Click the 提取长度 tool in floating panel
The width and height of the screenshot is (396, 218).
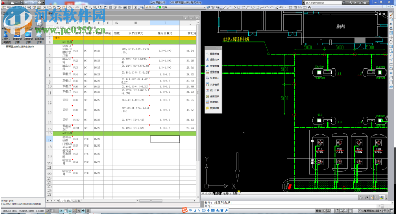pos(214,53)
